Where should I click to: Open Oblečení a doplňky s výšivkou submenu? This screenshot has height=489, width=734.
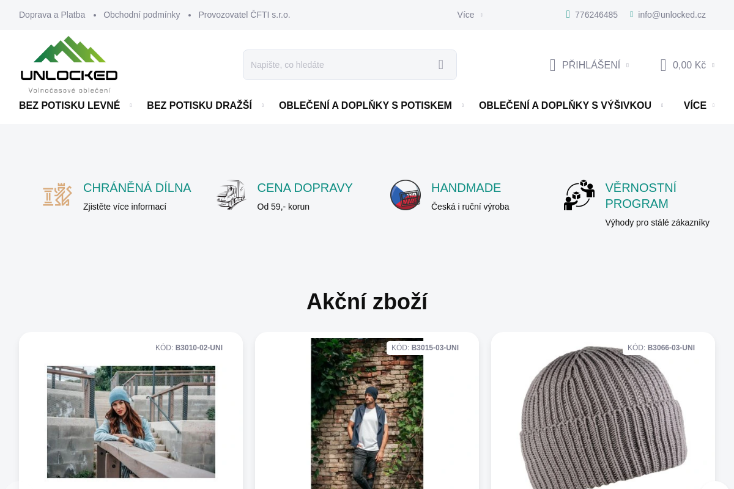[571, 105]
